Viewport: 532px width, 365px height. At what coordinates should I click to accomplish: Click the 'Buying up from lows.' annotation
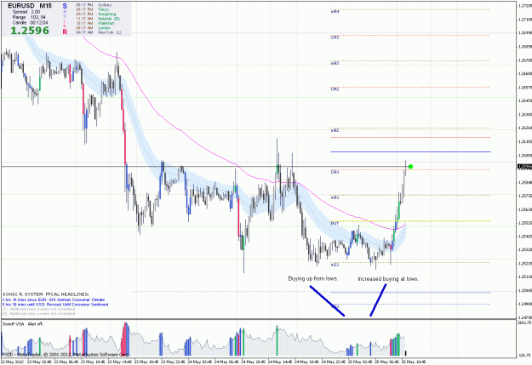point(313,278)
